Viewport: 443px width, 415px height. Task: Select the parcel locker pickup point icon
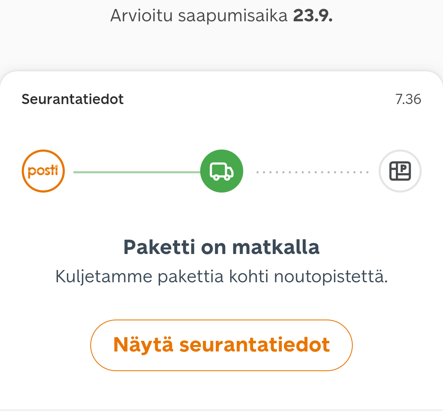(400, 171)
